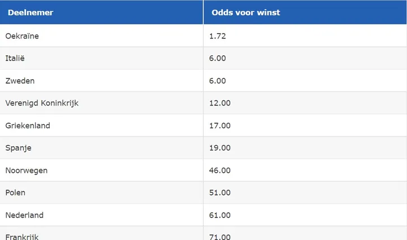Click the 51.00 odds value
Viewport: 407px width, 240px height.
click(x=221, y=193)
